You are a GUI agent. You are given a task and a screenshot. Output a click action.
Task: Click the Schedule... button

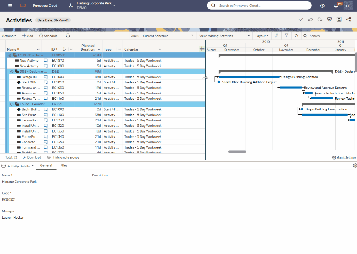click(x=50, y=36)
